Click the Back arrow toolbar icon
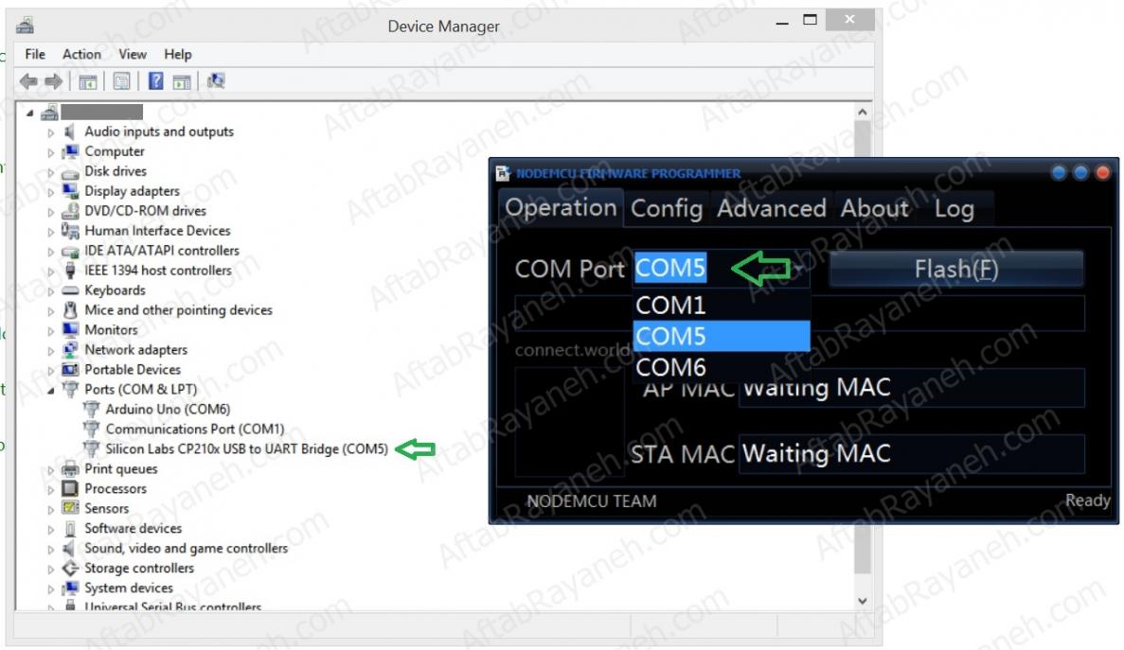1124x650 pixels. pyautogui.click(x=28, y=81)
